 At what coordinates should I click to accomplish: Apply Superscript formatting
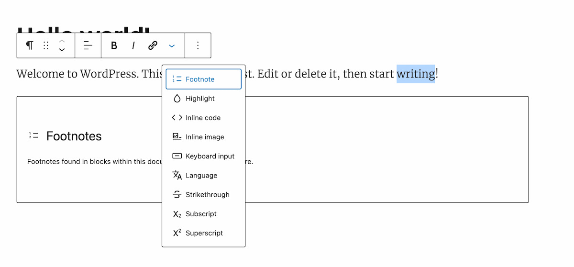(x=203, y=233)
